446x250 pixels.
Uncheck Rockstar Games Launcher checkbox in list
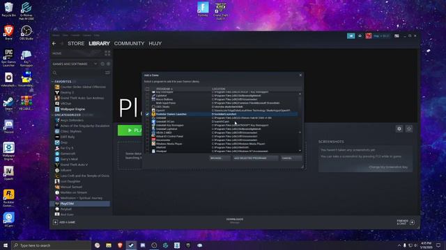147,114
